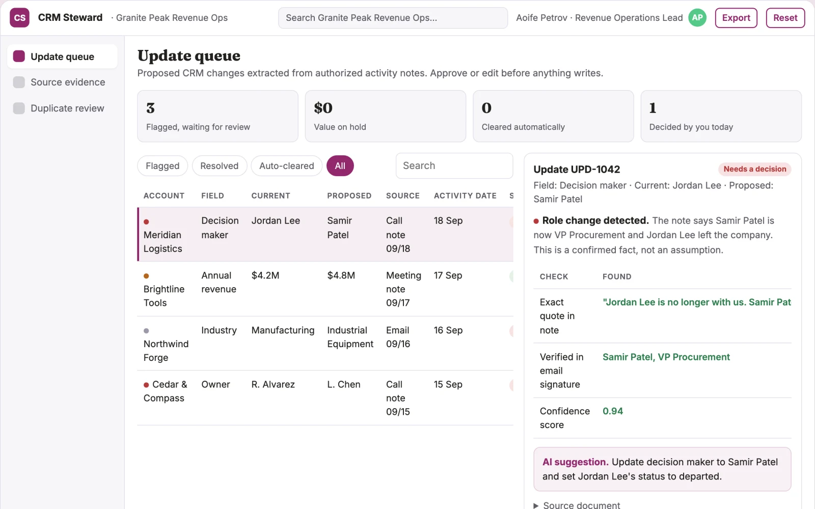Click the Value on hold card

click(x=385, y=116)
